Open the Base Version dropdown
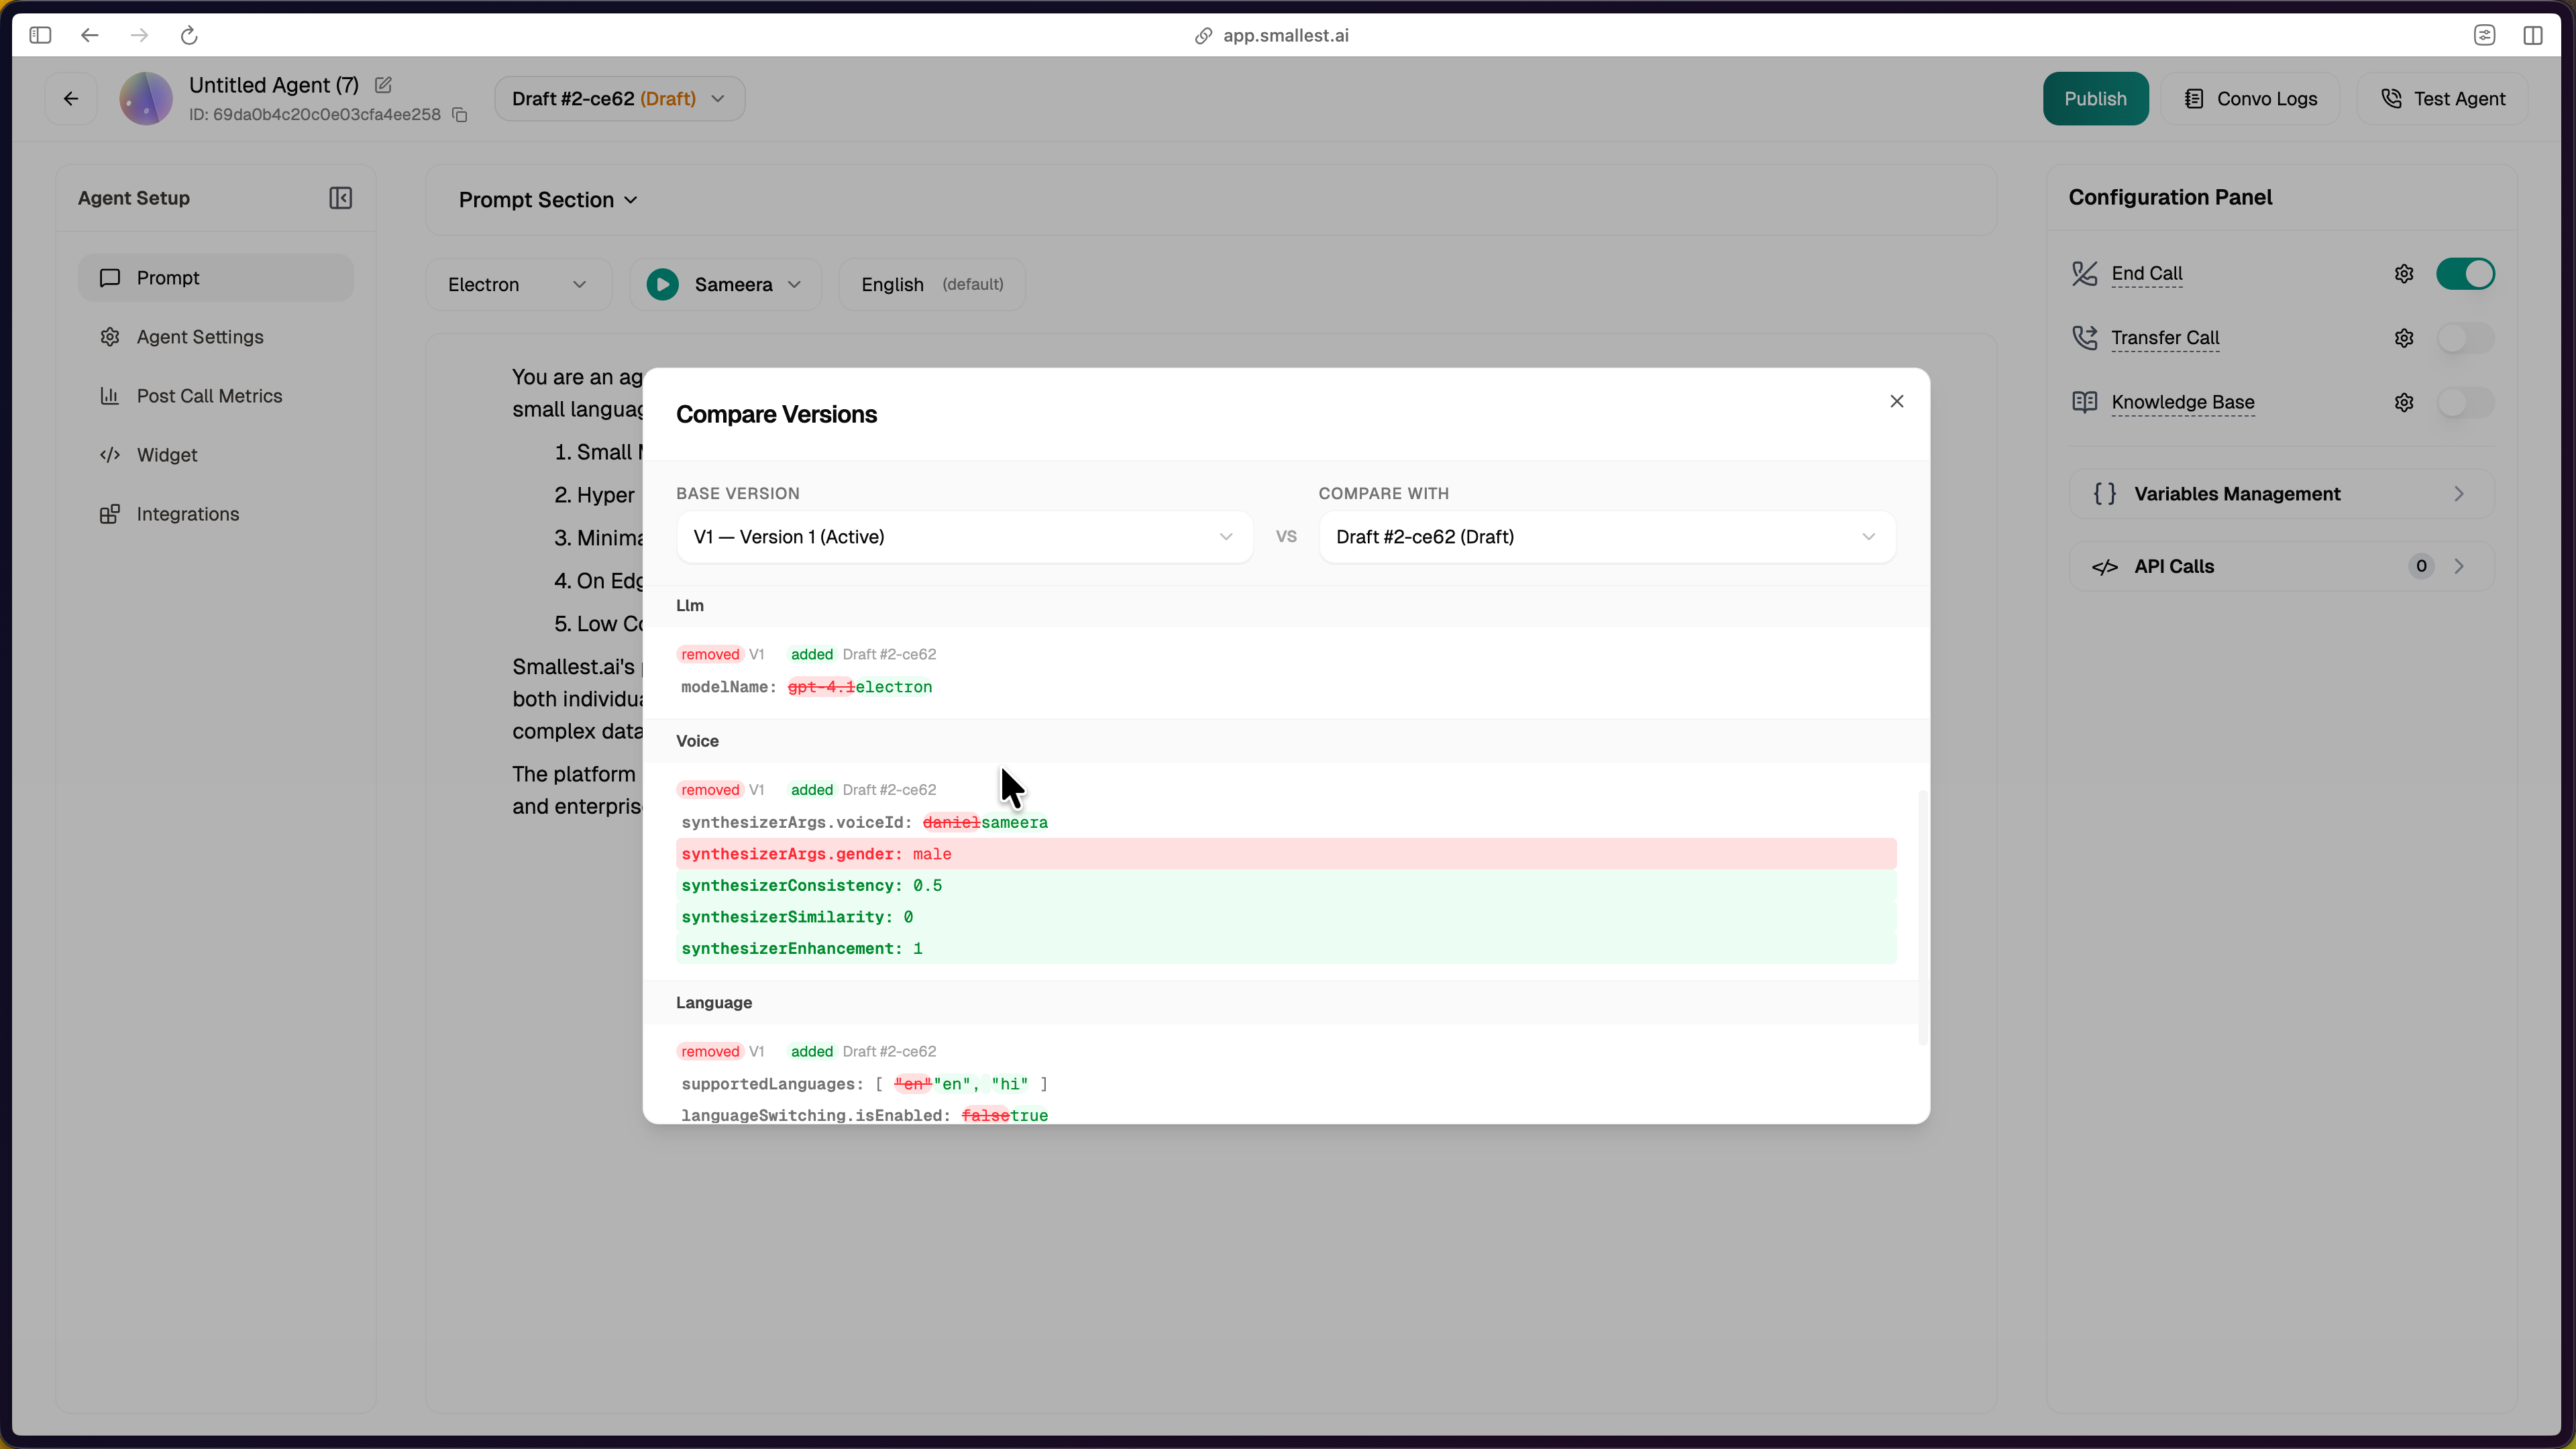 point(963,537)
